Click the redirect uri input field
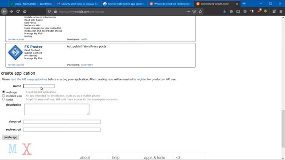285x160 pixels. coord(62,129)
